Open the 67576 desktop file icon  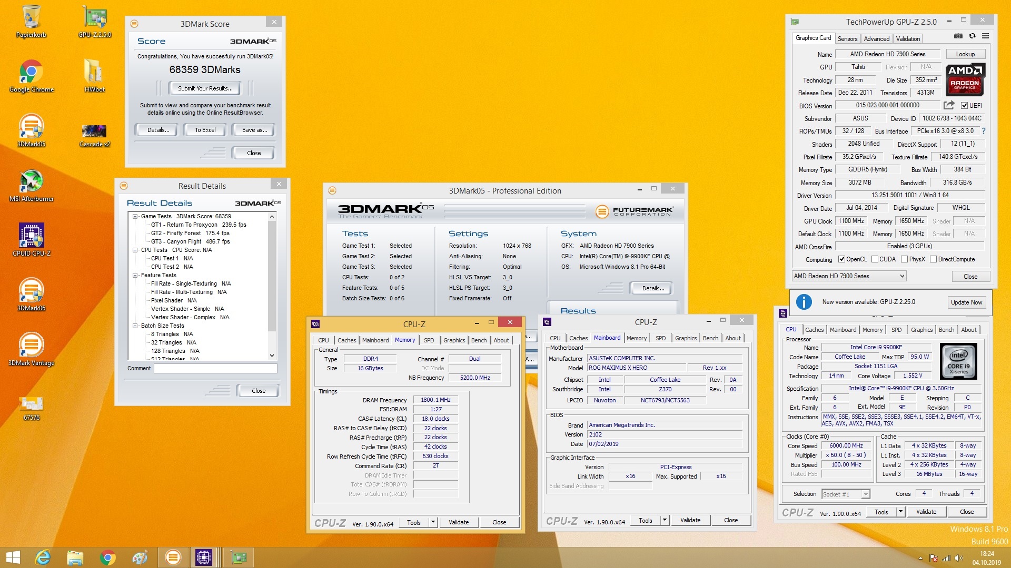pyautogui.click(x=31, y=408)
